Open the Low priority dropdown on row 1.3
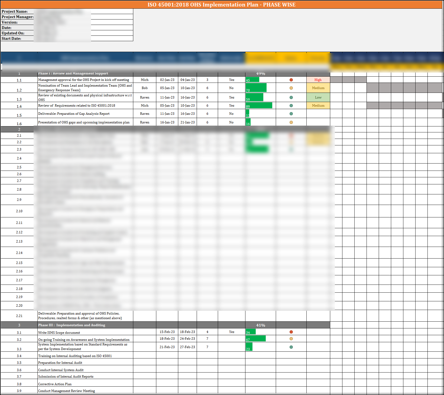444x395 pixels. click(318, 97)
